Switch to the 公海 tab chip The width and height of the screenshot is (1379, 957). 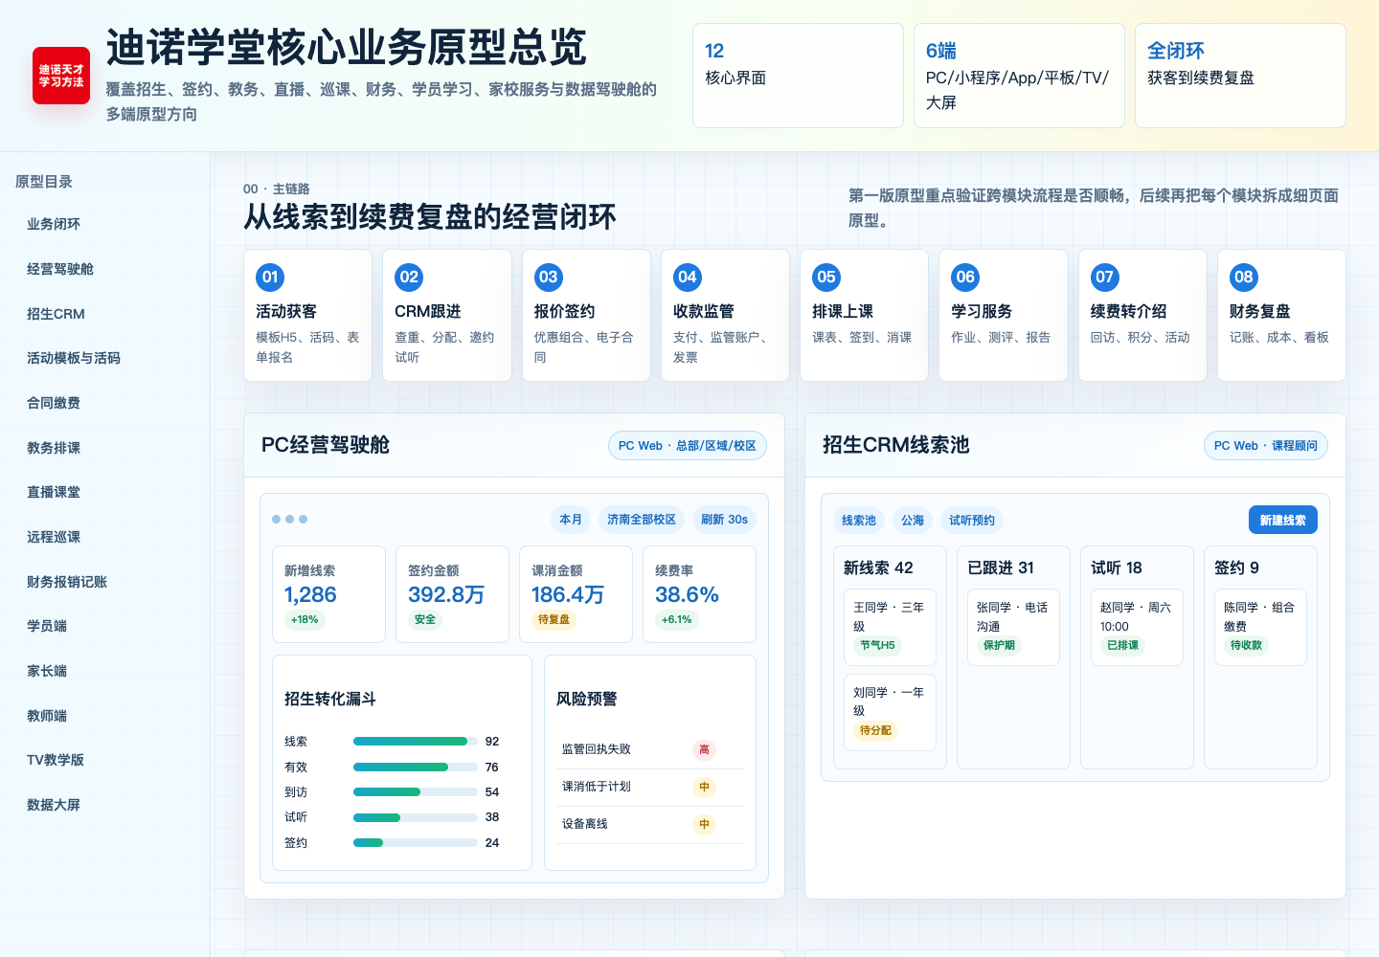(913, 521)
